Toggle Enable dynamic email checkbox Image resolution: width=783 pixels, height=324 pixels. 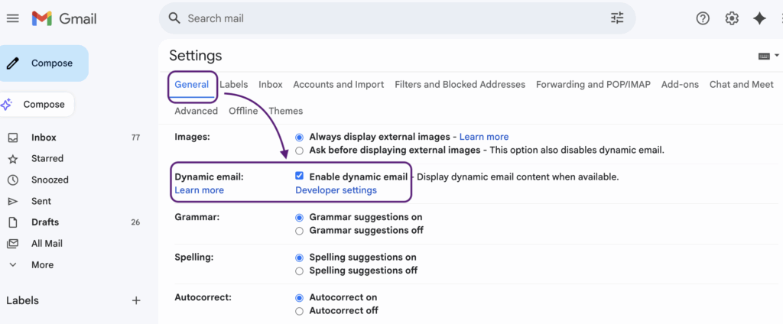coord(300,176)
